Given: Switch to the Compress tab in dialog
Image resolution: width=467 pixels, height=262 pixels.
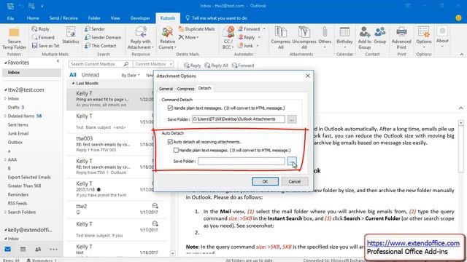Looking at the screenshot, I should [x=185, y=89].
